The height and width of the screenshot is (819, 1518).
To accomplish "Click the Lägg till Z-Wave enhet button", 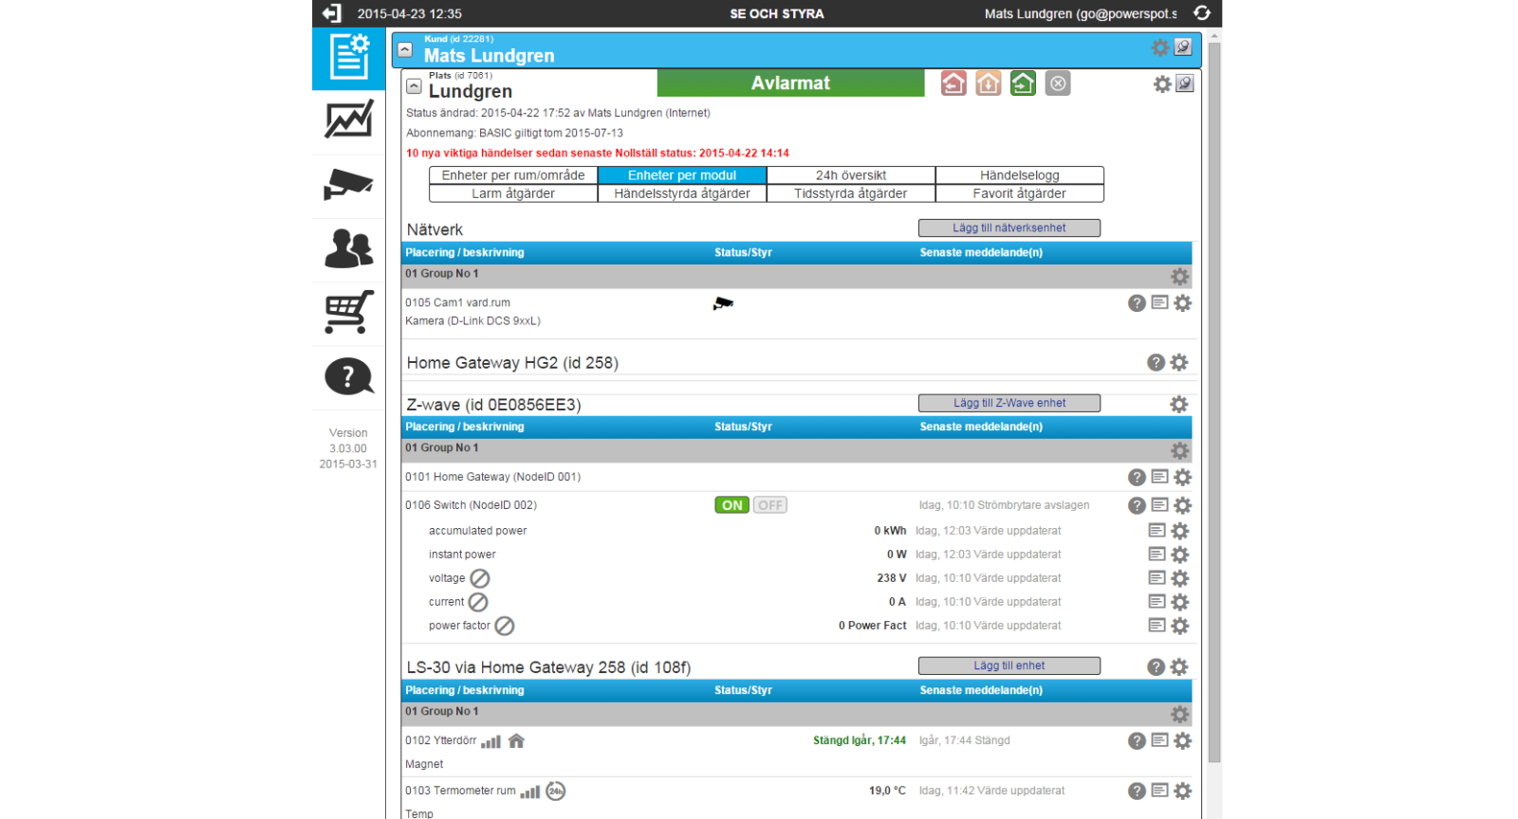I will click(1009, 403).
